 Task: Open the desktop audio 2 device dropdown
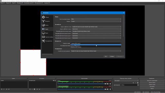[96, 29]
